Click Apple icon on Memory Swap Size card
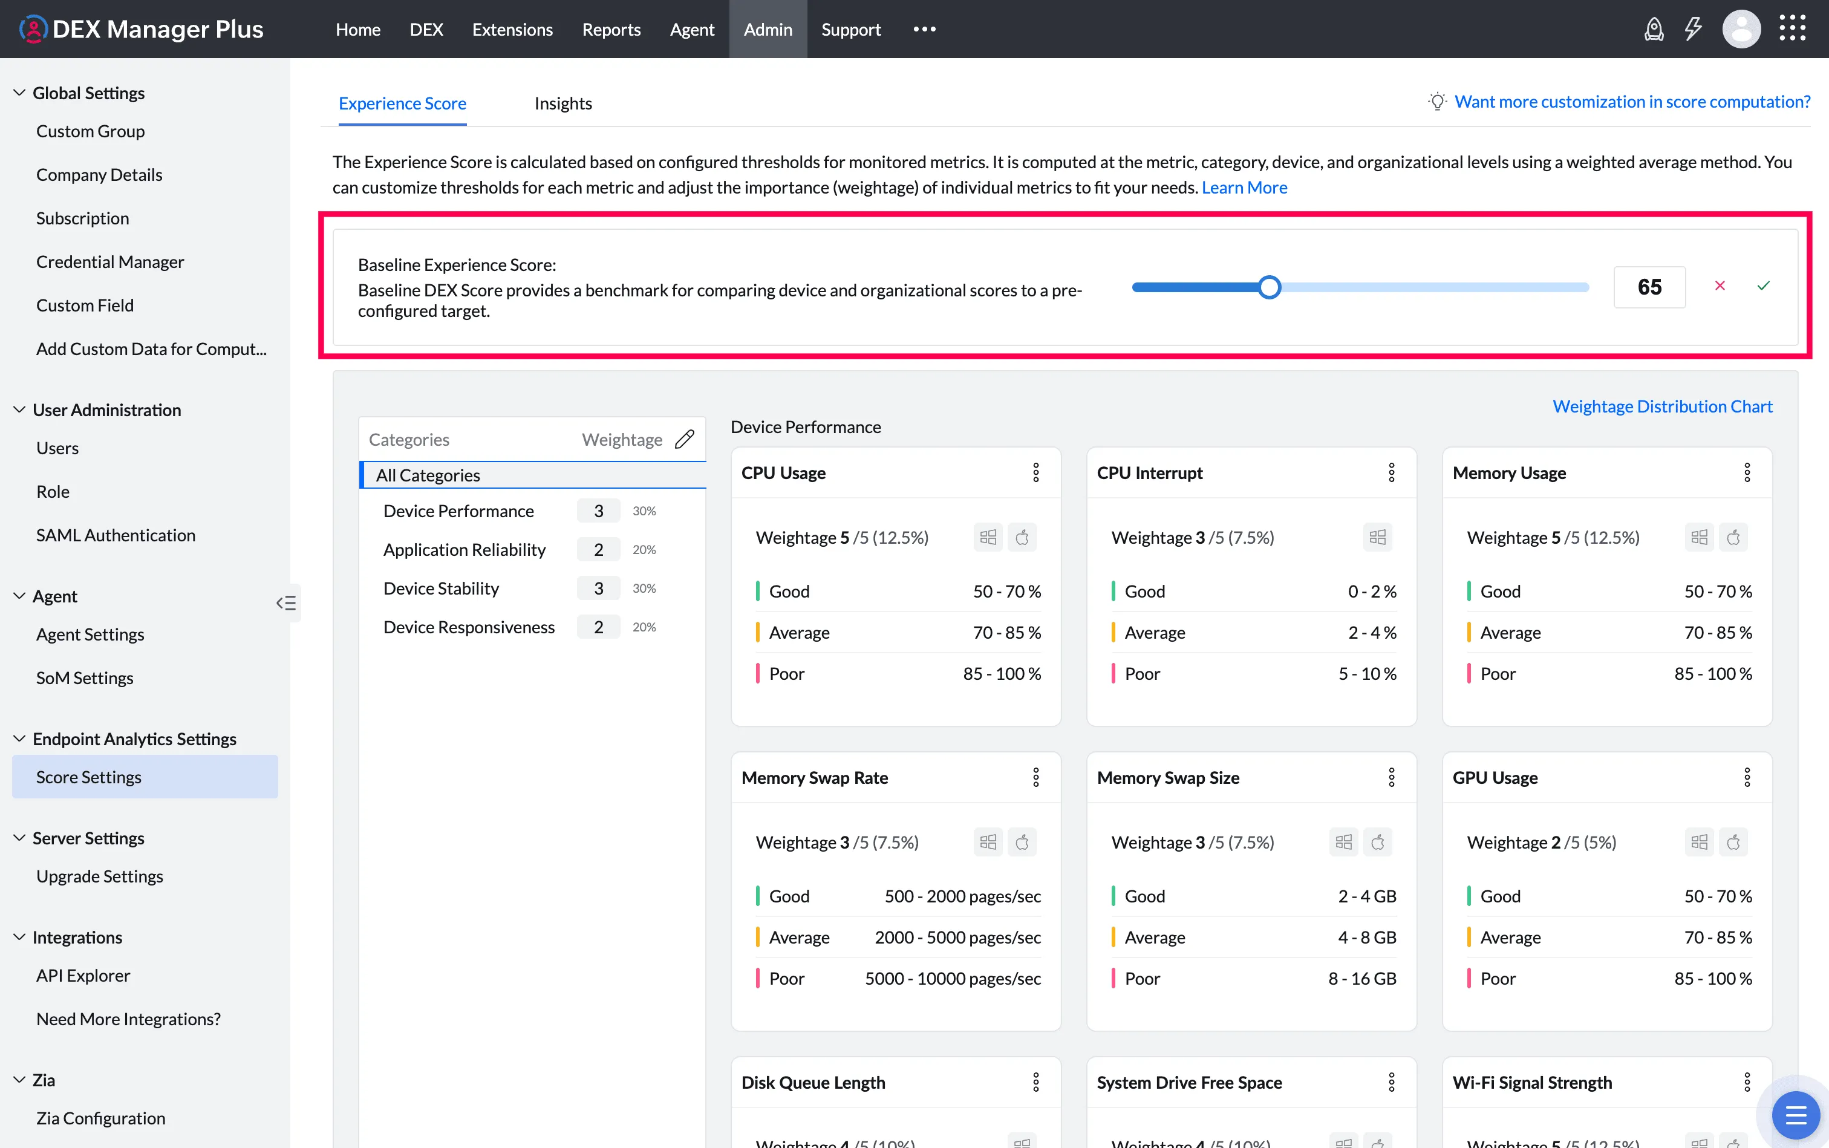Screen dimensions: 1829x1148 1377,842
